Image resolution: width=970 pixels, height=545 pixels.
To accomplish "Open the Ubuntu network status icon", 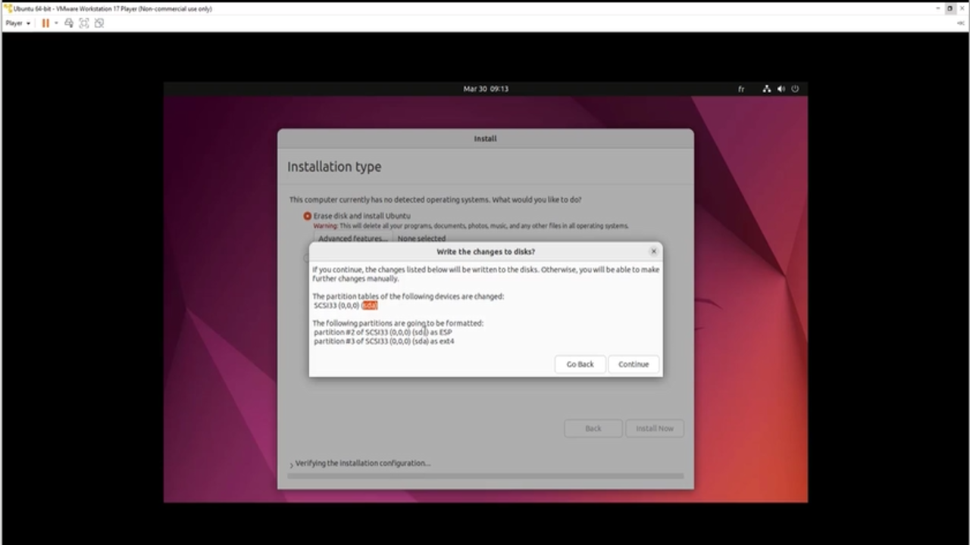I will click(x=766, y=89).
